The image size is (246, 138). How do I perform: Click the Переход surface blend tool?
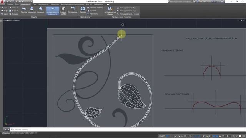[24, 10]
